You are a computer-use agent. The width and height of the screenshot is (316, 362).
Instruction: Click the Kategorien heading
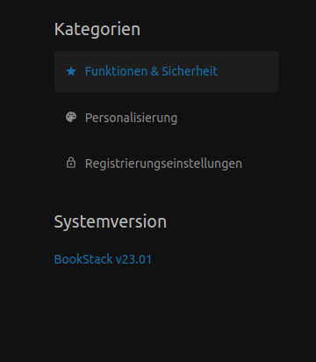click(97, 30)
